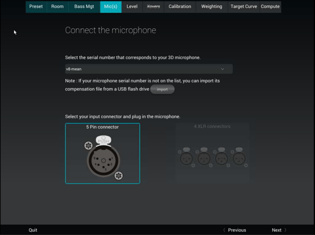Open the Bass Mgt tab
315x235 pixels.
[84, 7]
